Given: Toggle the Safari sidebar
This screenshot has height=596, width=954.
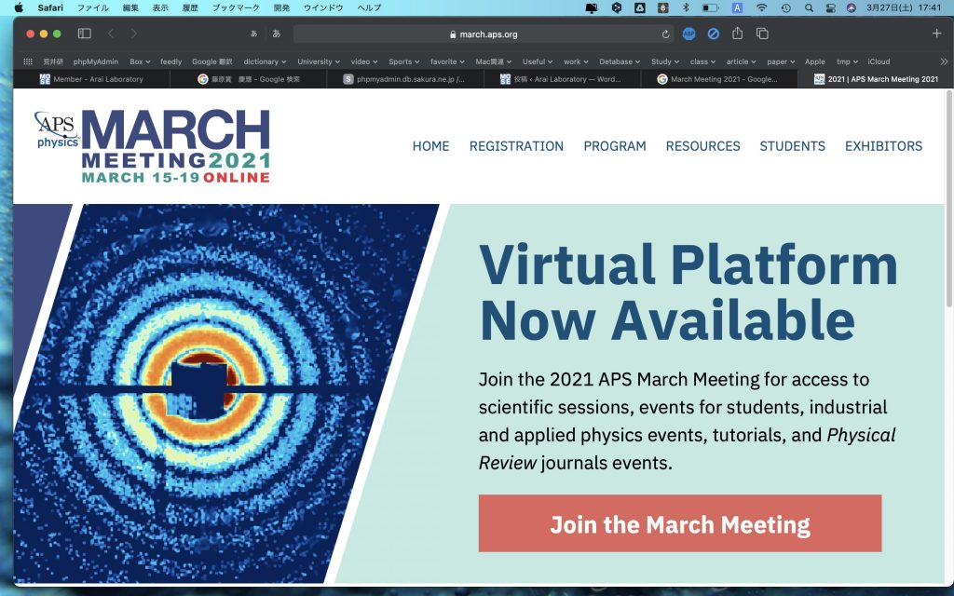Looking at the screenshot, I should (x=85, y=34).
